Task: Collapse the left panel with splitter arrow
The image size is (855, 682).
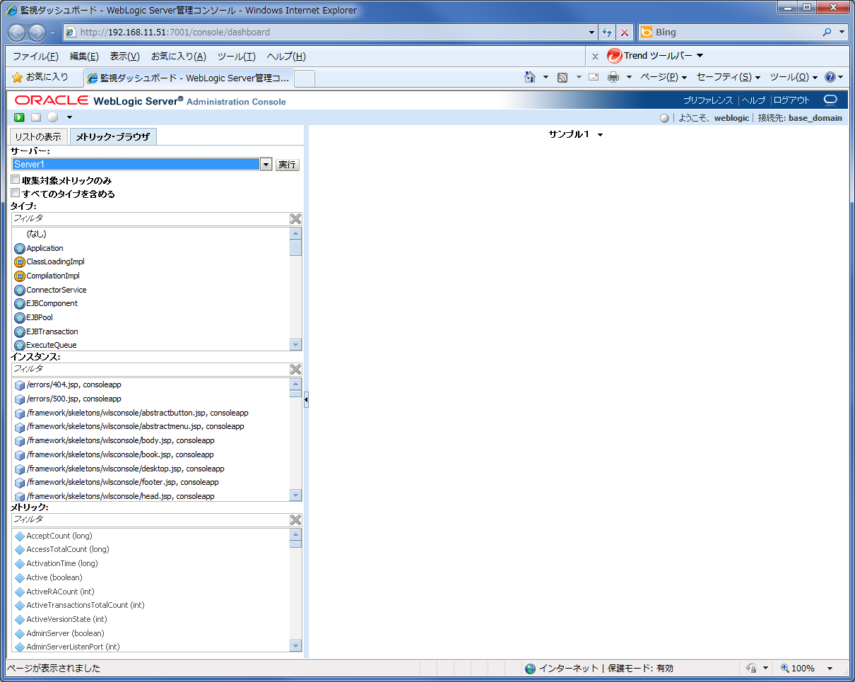Action: 306,400
